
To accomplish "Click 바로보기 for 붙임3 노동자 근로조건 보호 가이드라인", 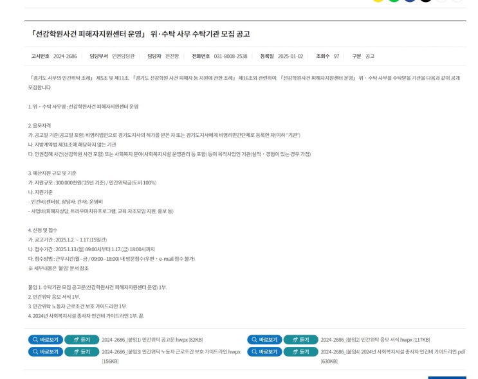I will coord(46,351).
